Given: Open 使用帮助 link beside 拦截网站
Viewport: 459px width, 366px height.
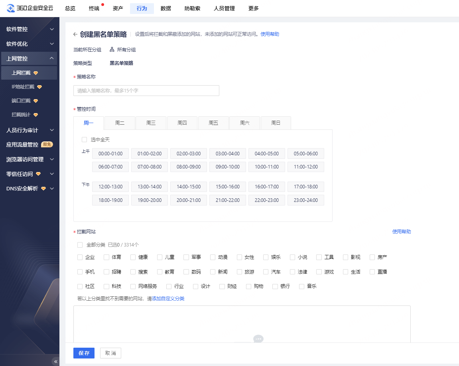Looking at the screenshot, I should [401, 231].
